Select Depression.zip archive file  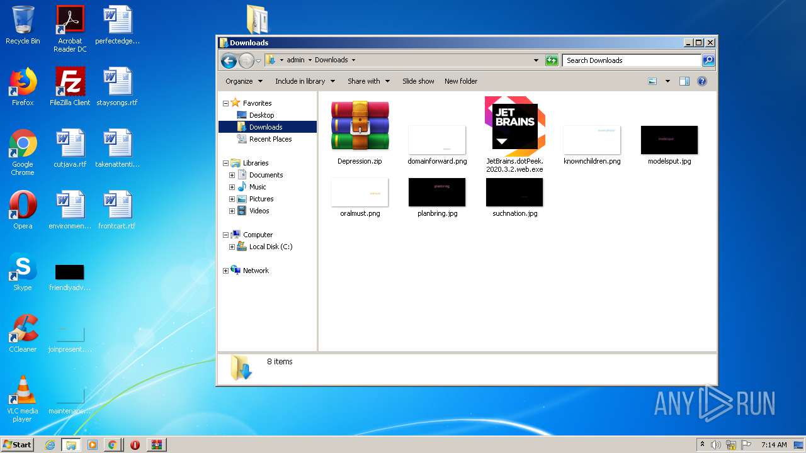point(360,132)
